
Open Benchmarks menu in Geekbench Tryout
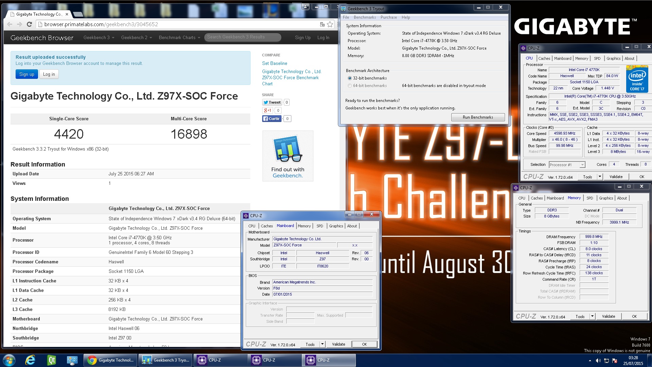(x=365, y=17)
